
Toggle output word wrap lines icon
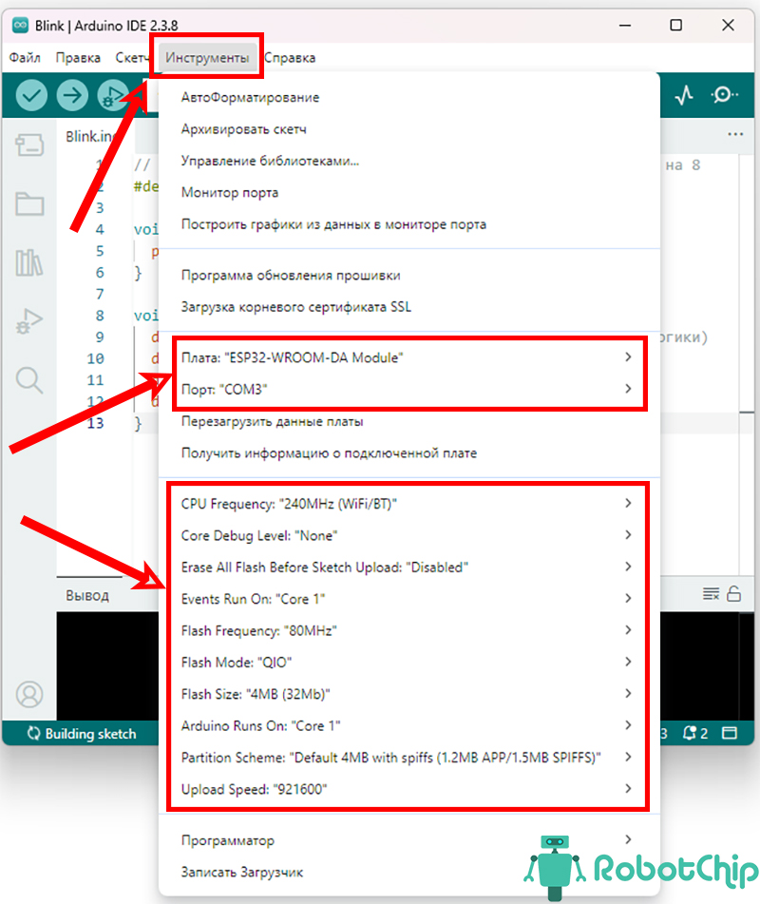click(x=711, y=594)
